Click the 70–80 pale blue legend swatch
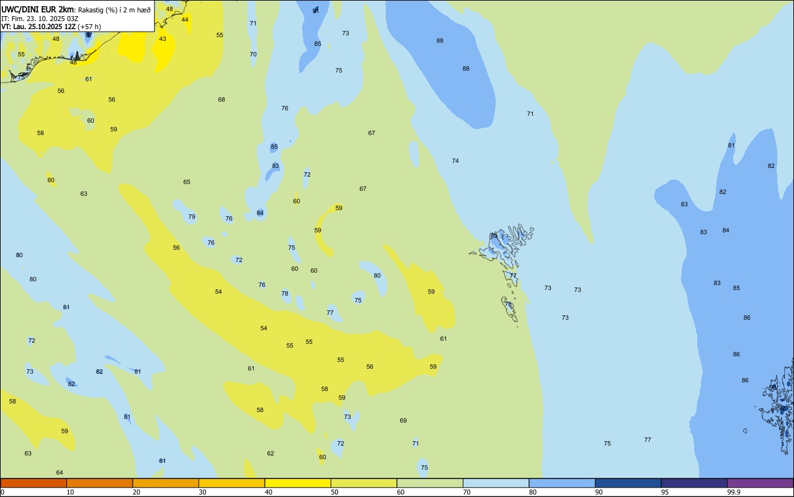Screen dimensions: 794x497 [496, 483]
